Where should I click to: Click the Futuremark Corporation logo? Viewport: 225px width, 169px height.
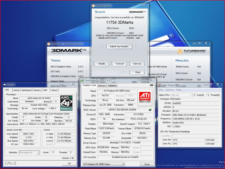[x=192, y=51]
